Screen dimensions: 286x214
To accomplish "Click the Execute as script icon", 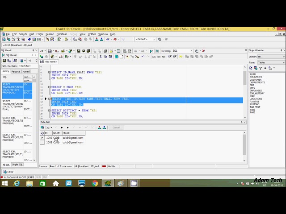I will tap(52, 57).
